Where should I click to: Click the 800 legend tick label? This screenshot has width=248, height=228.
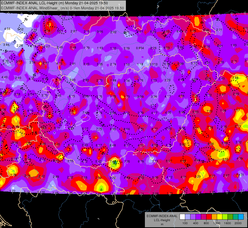[206, 223]
